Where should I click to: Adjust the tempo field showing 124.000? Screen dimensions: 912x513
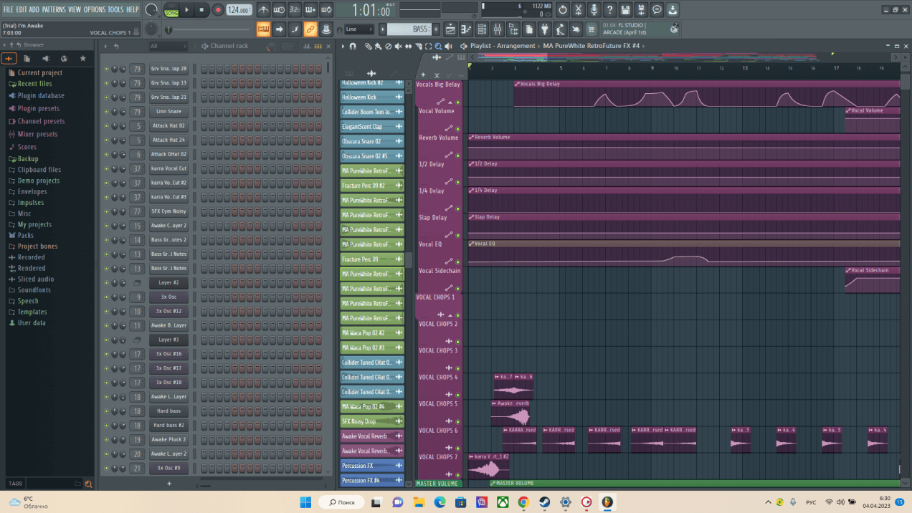pyautogui.click(x=239, y=10)
